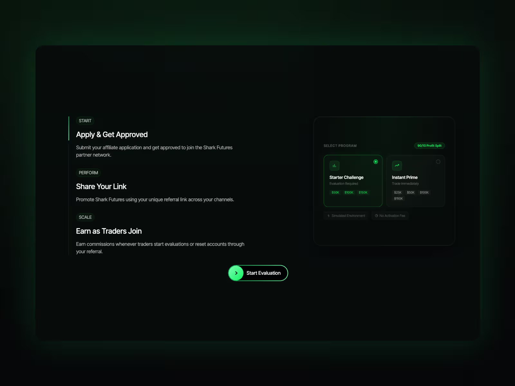Choose the $100K size under Starter Challenge
Image resolution: width=515 pixels, height=386 pixels.
click(349, 192)
